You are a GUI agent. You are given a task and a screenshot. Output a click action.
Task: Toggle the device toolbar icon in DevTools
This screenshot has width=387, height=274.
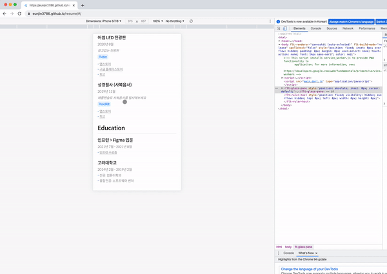(x=285, y=28)
